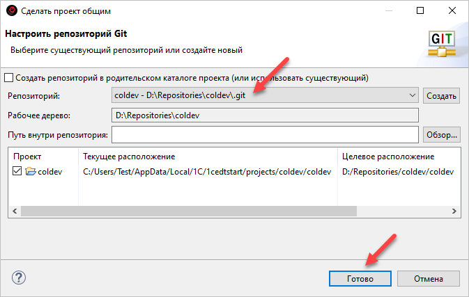Click the Готово button
The height and width of the screenshot is (297, 469).
click(x=360, y=278)
